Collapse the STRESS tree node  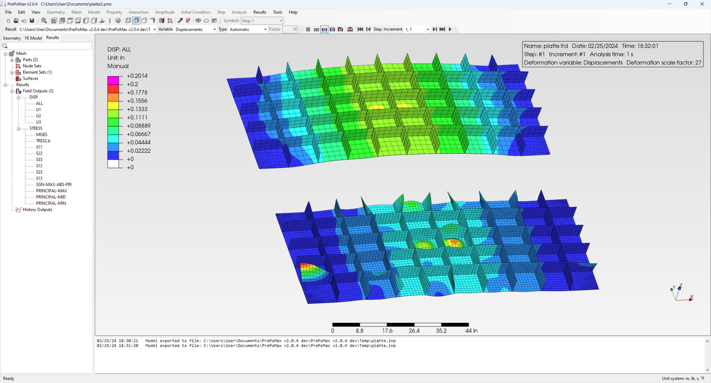pos(19,128)
